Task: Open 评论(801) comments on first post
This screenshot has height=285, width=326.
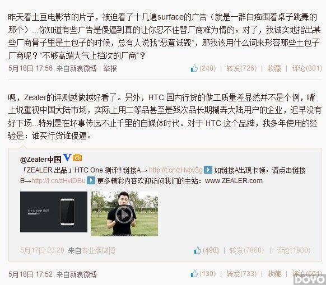Action: pyautogui.click(x=307, y=68)
